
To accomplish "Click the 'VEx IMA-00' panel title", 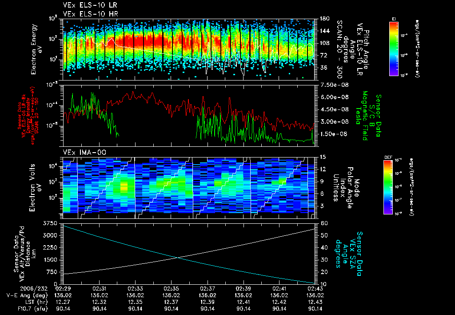I will (x=84, y=152).
